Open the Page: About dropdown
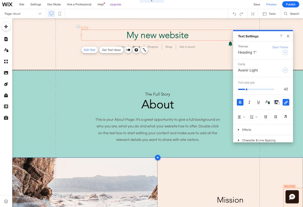The height and width of the screenshot is (207, 303). (23, 14)
